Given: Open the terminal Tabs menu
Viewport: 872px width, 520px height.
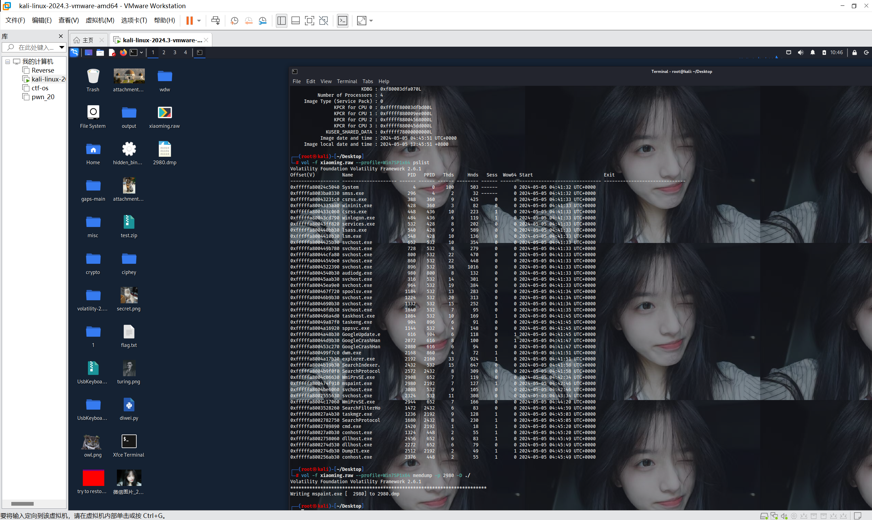Looking at the screenshot, I should (368, 81).
